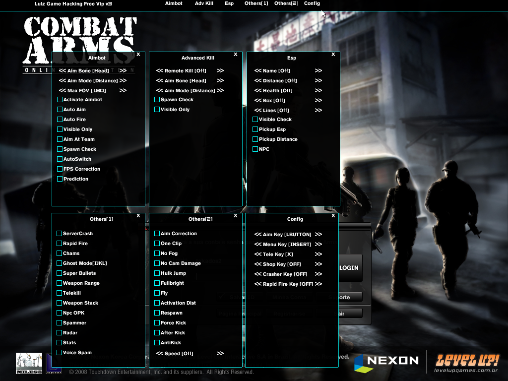Viewport: 508px width, 381px height.
Task: Toggle the Telekill checkbox
Action: (x=60, y=293)
